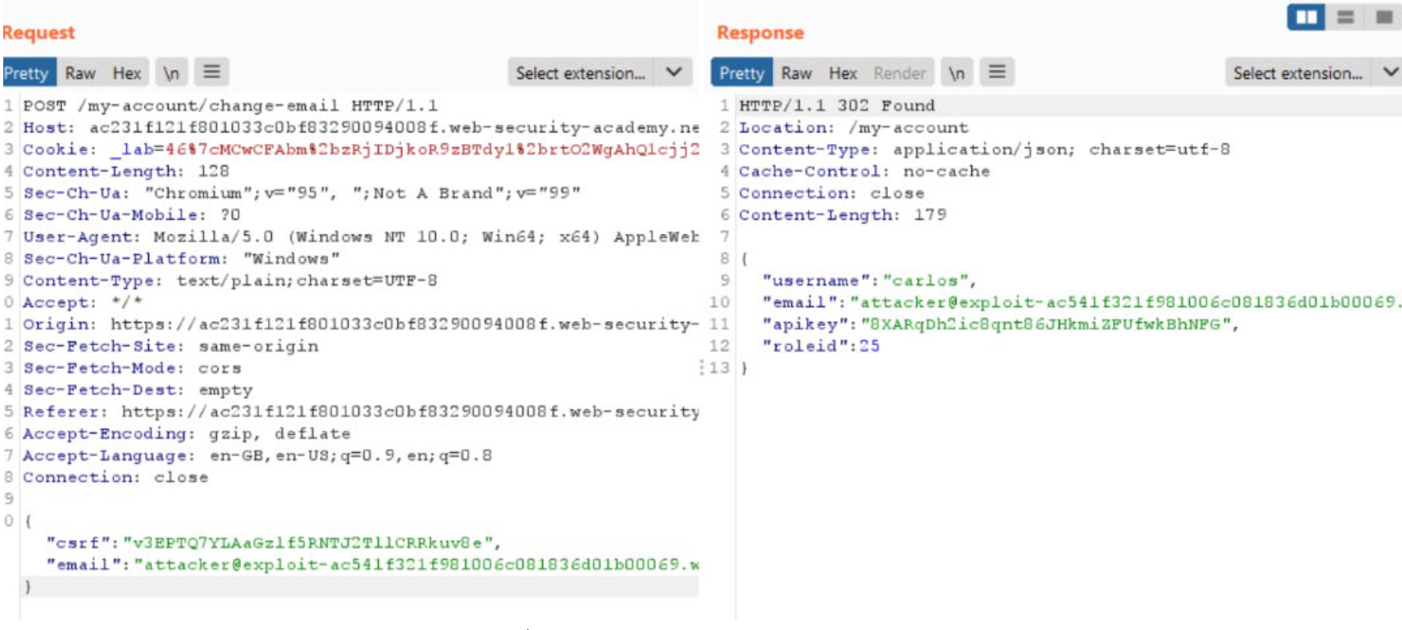Toggle newline display in Response panel
This screenshot has height=630, width=1402.
click(957, 73)
